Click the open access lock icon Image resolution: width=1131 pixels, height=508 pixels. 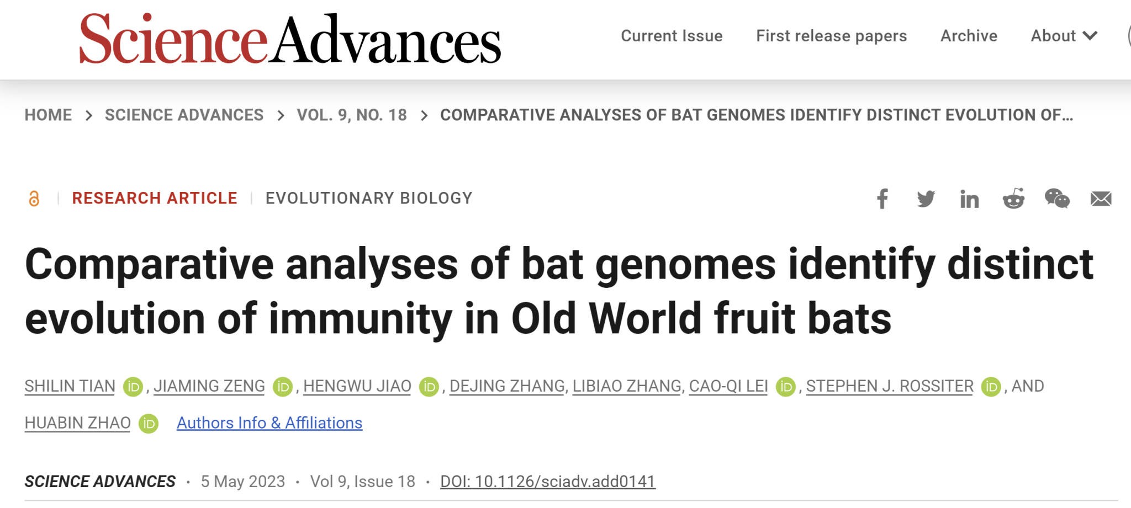pyautogui.click(x=34, y=199)
